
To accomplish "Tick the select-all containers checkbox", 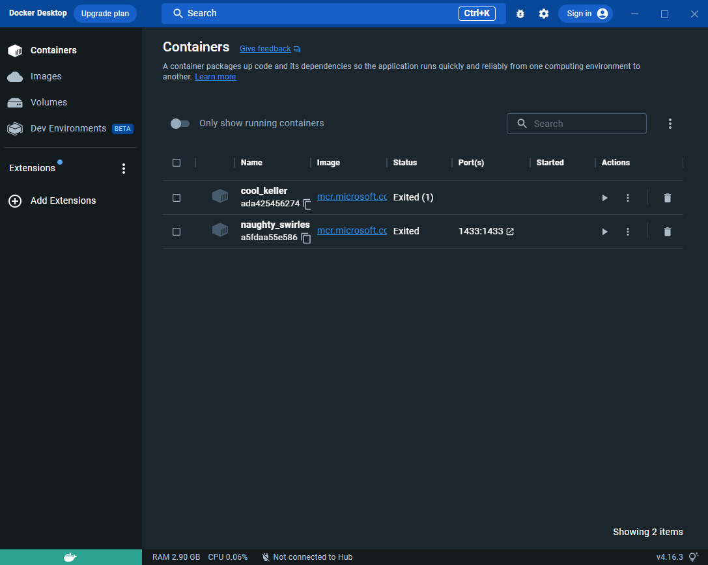I will coord(177,163).
